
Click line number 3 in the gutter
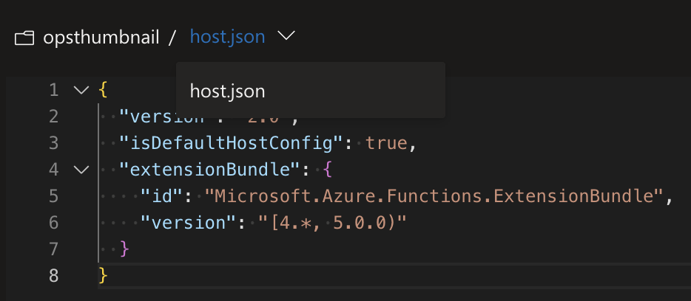click(54, 143)
